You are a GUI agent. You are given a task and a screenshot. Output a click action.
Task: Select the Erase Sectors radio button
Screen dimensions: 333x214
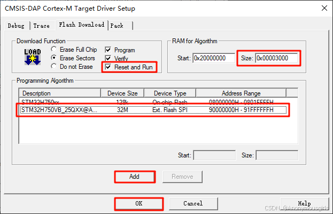coord(54,58)
